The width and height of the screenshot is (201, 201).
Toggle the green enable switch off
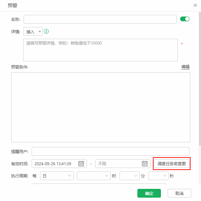185,19
